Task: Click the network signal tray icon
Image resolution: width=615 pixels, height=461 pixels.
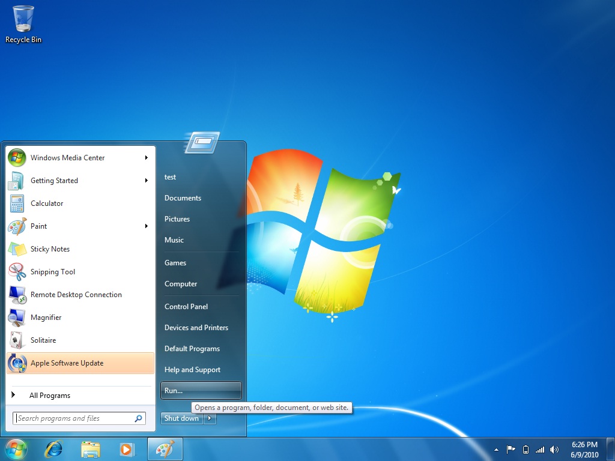Action: pos(540,450)
